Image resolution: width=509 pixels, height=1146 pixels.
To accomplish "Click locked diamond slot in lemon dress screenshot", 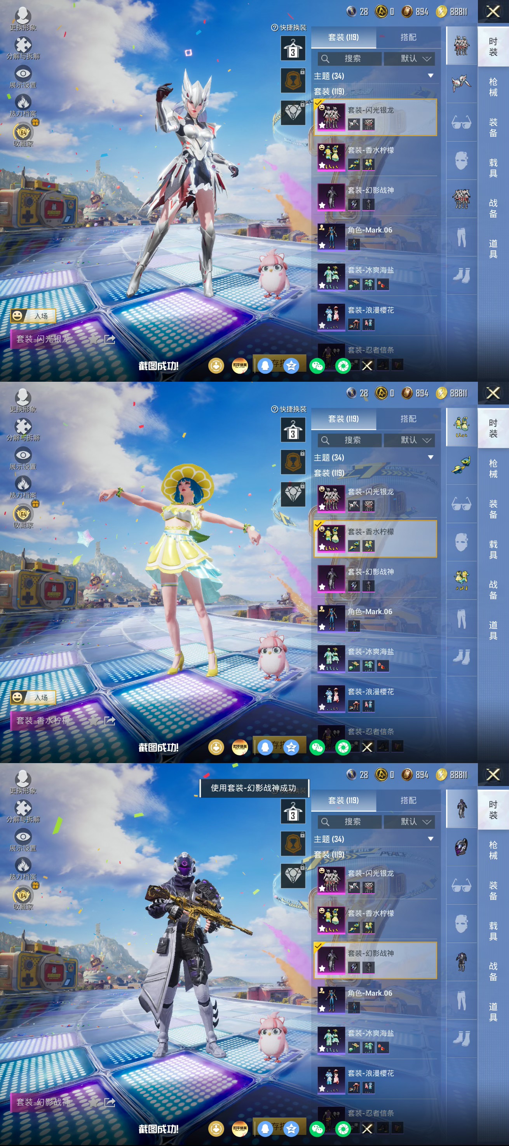I will tap(293, 494).
